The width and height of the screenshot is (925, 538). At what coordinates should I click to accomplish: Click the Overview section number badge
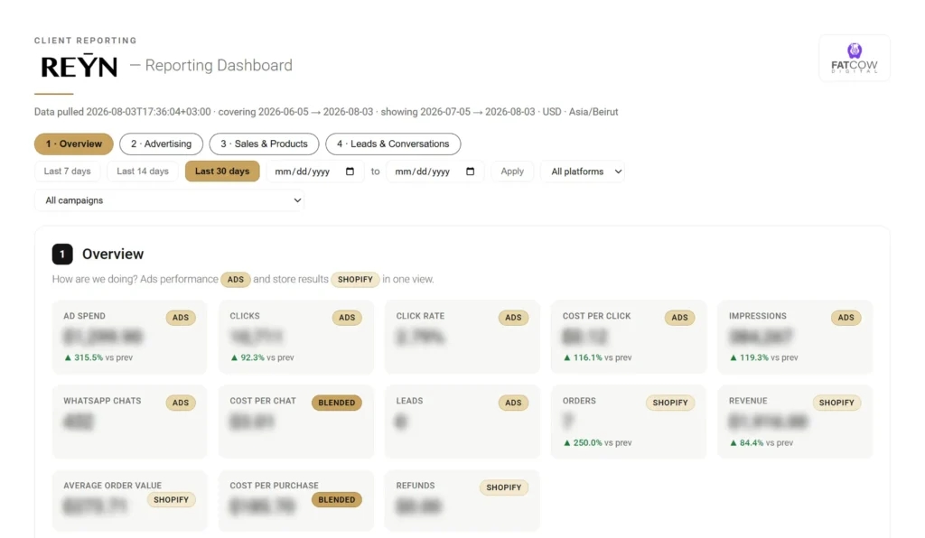(62, 254)
